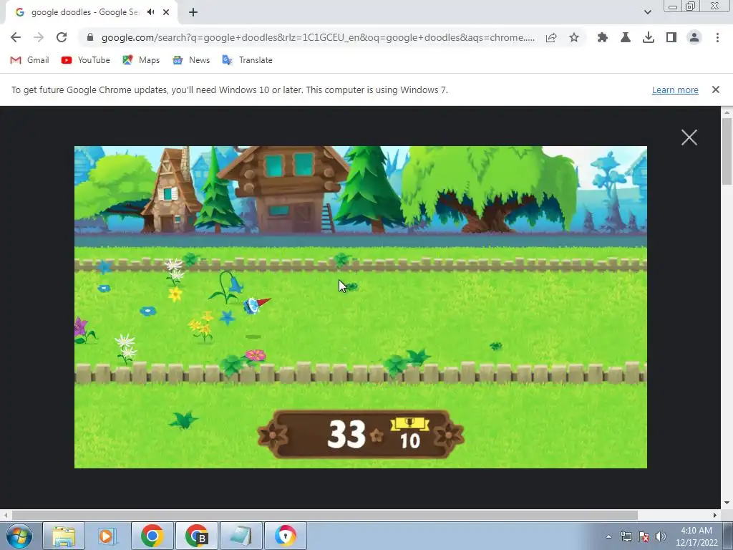Close the google doodles tab
The width and height of the screenshot is (733, 550).
[x=166, y=12]
